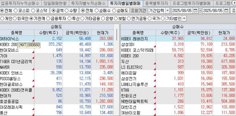Open the 기타법인 dropdown arrow

pos(184,19)
